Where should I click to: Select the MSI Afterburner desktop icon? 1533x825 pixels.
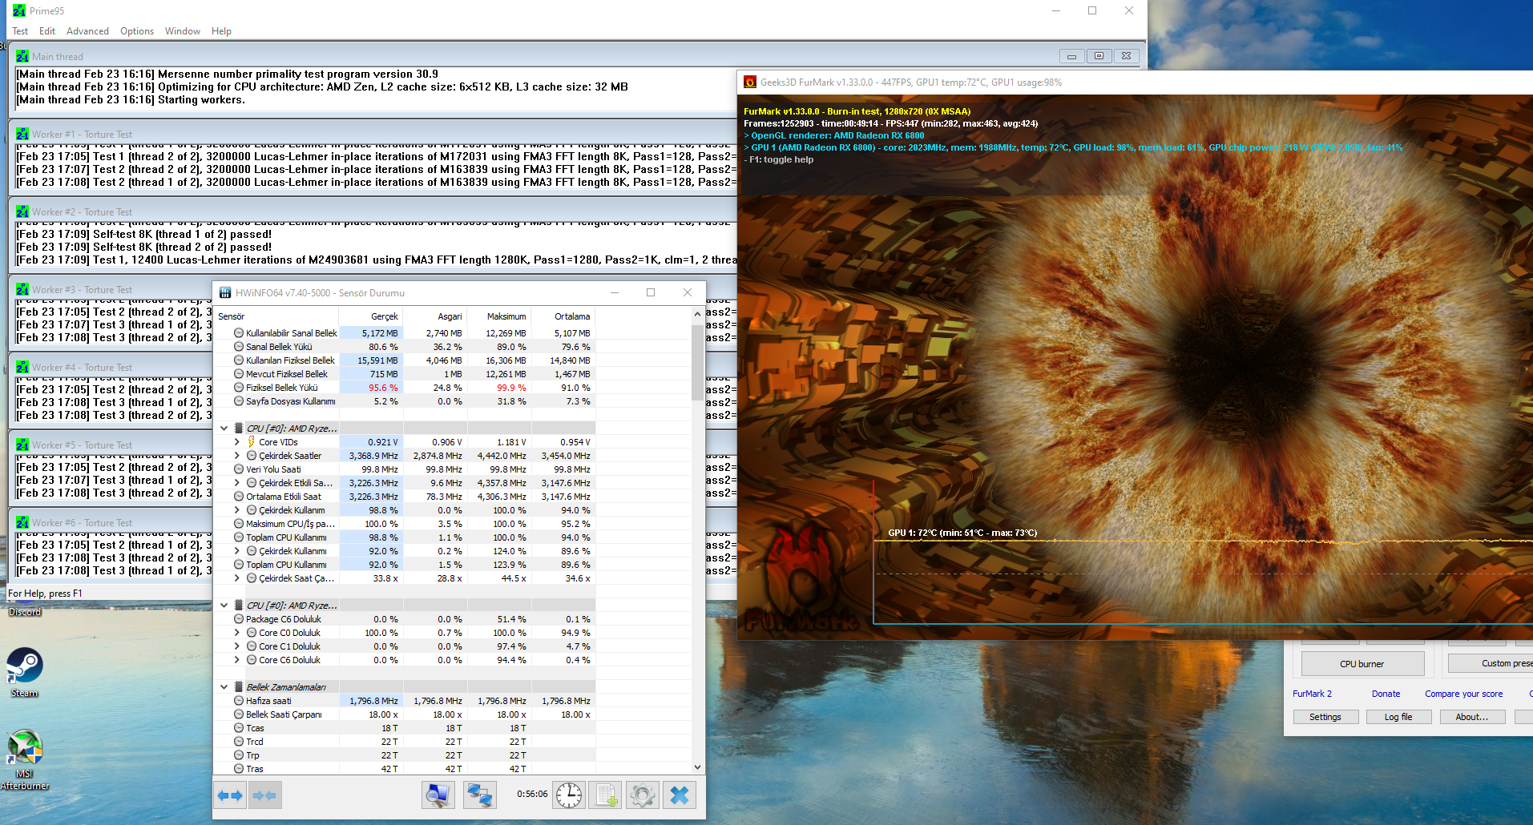[25, 760]
